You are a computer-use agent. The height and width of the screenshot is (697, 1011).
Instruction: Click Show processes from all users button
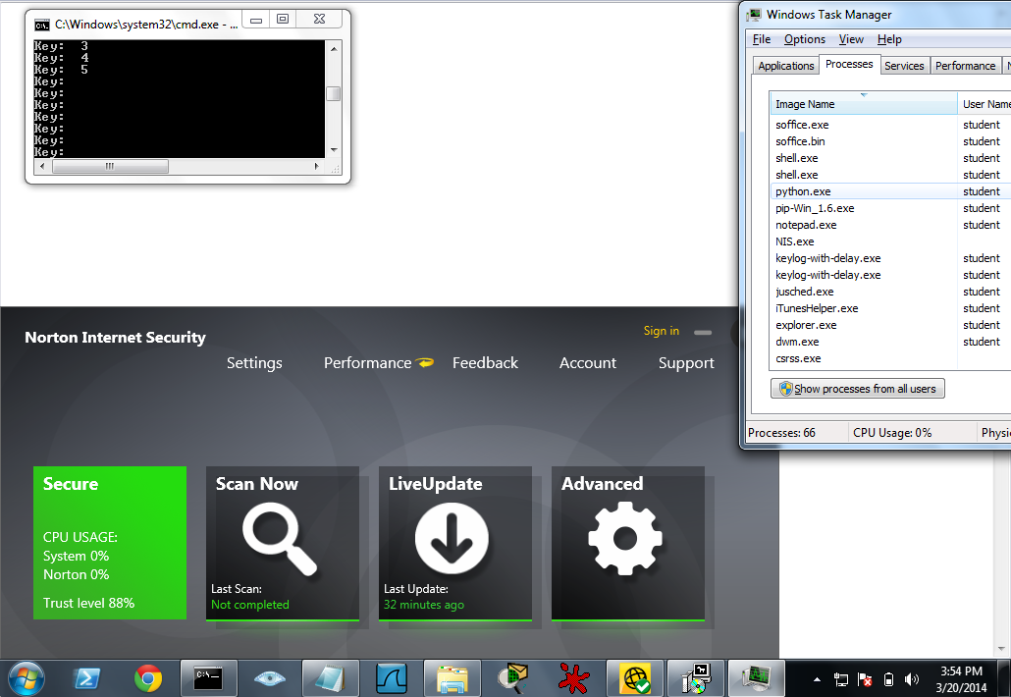pyautogui.click(x=858, y=389)
